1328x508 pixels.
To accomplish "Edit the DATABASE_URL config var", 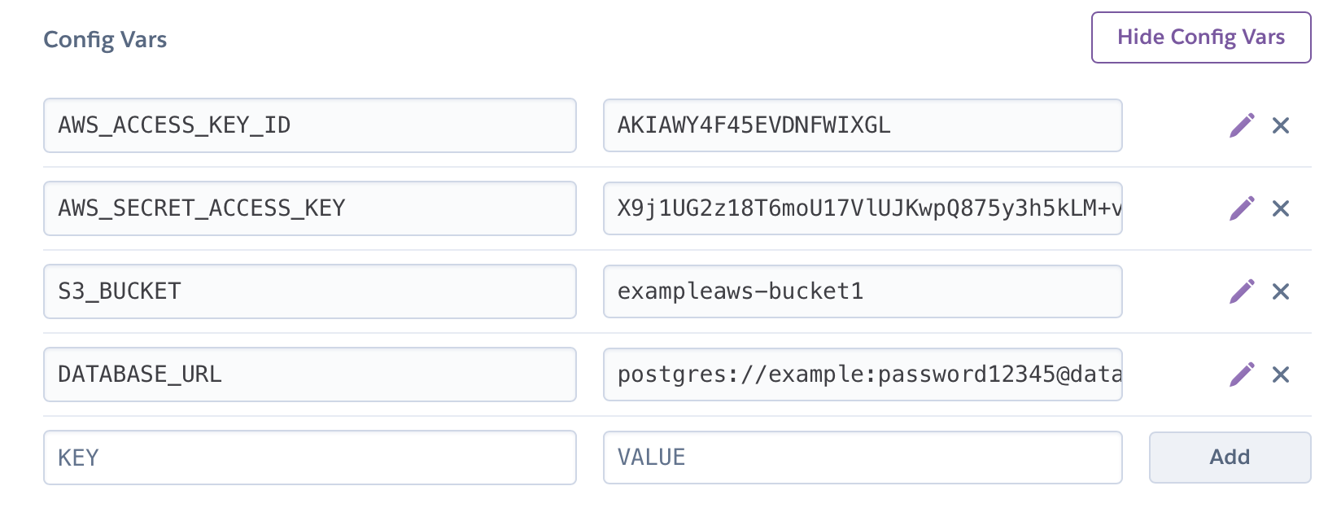I will pos(1242,374).
